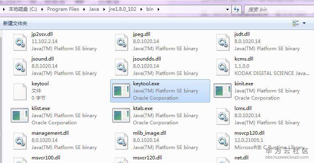The image size is (314, 163).
Task: Expand the arrow after 本地磁盘 (C:)
Action: [x=42, y=9]
